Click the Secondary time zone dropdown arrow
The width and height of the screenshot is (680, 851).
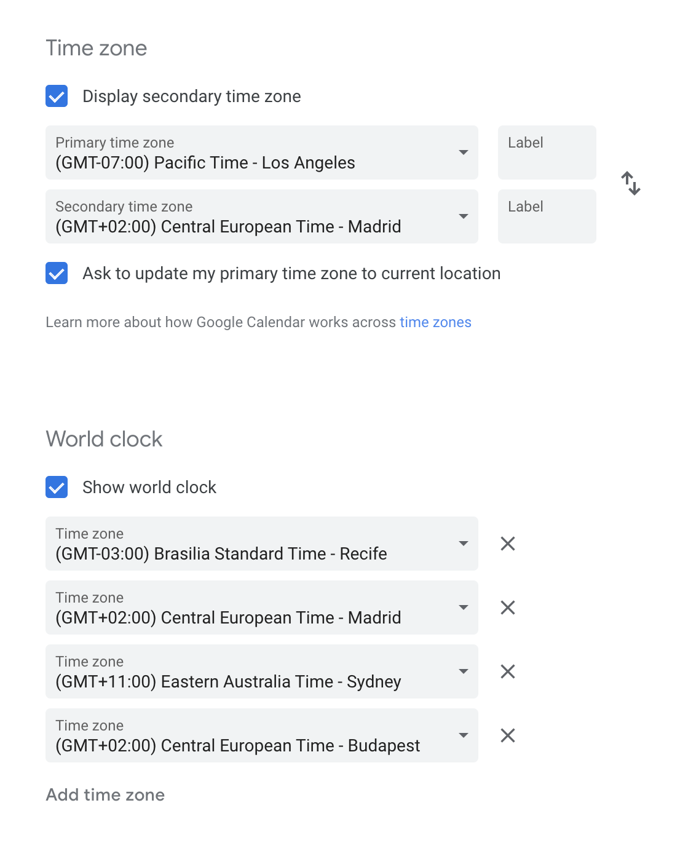pyautogui.click(x=464, y=216)
